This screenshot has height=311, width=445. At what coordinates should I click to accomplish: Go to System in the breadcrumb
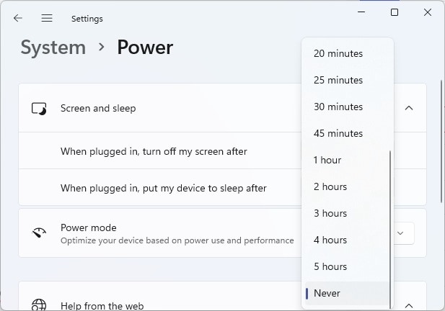click(53, 48)
